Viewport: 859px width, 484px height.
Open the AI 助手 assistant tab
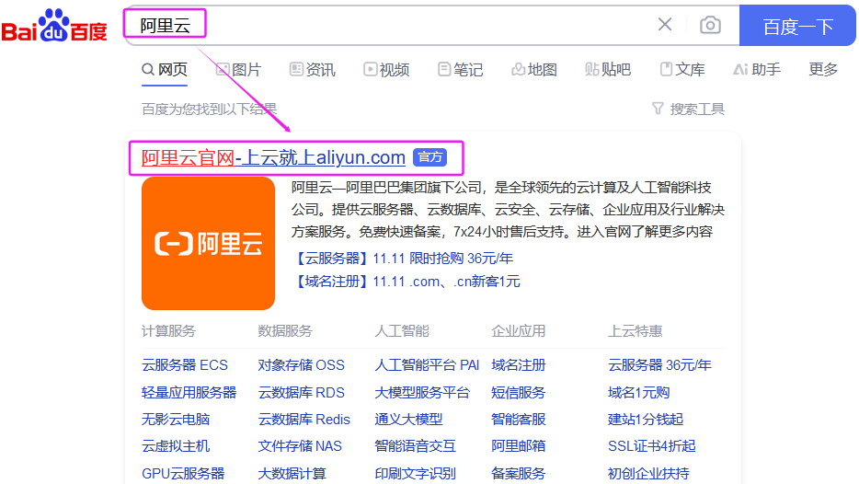pyautogui.click(x=757, y=70)
